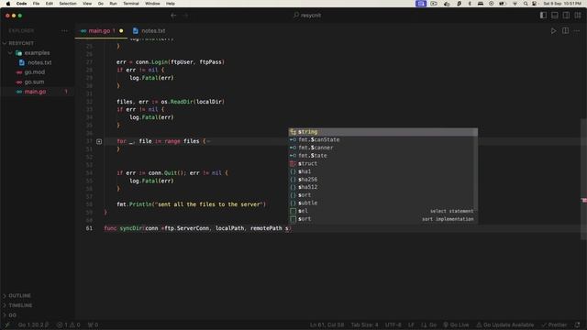587x330 pixels.
Task: Click the errors and warnings status indicator
Action: coord(69,324)
